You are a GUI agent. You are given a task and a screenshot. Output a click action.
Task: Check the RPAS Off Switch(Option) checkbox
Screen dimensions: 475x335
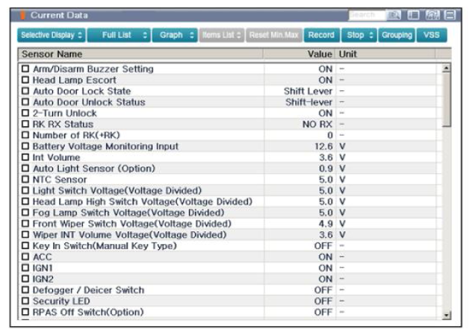(x=25, y=312)
